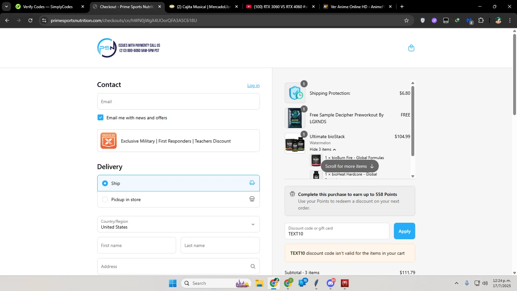Click Scroll for more items button

[349, 166]
